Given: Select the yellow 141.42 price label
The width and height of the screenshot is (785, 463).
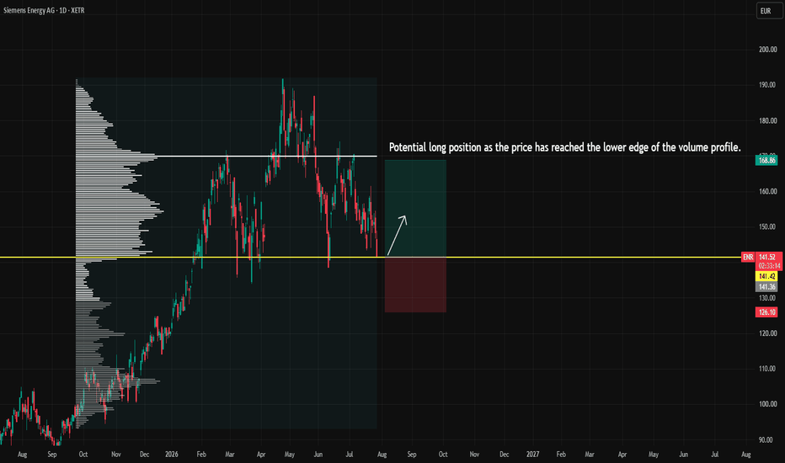Looking at the screenshot, I should coord(766,276).
